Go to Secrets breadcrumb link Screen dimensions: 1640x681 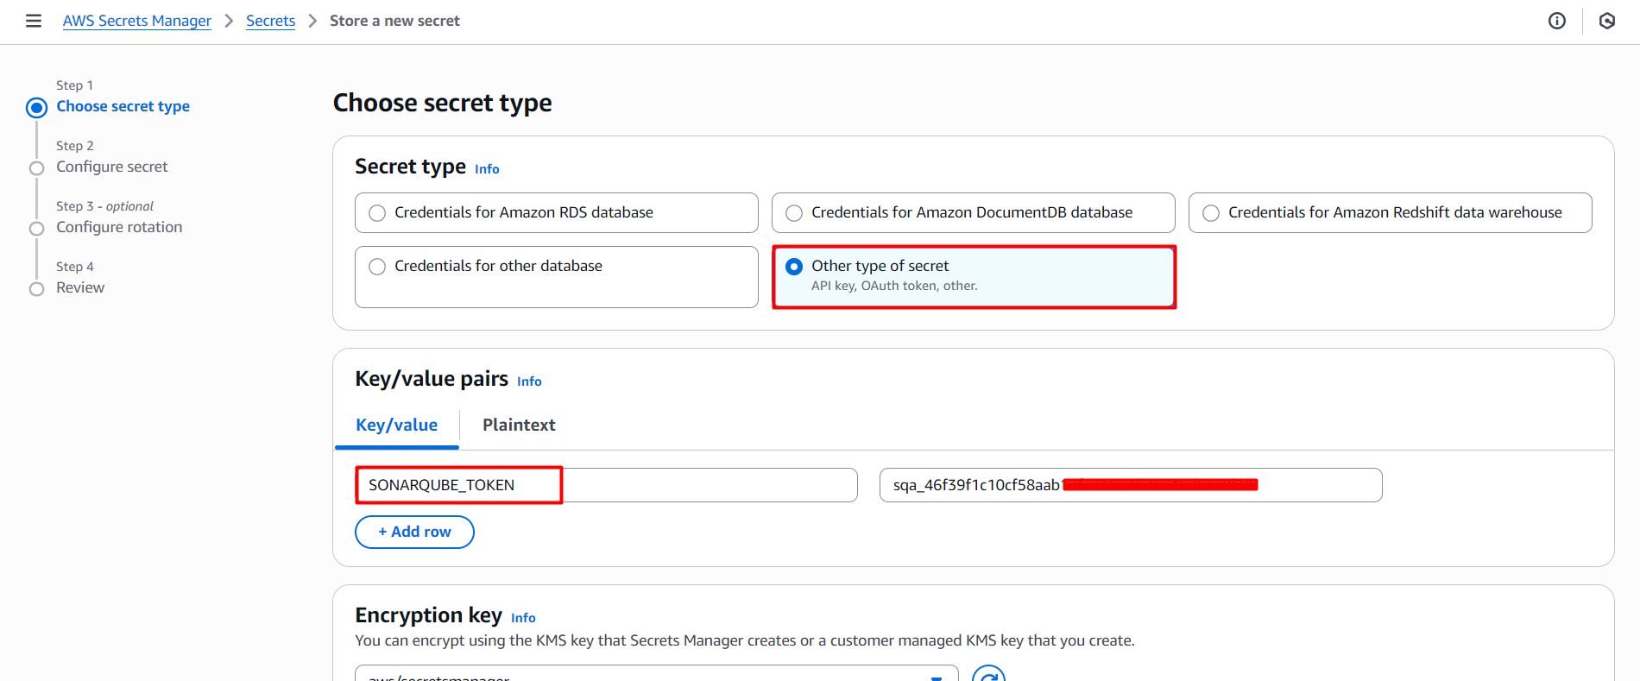click(x=271, y=21)
